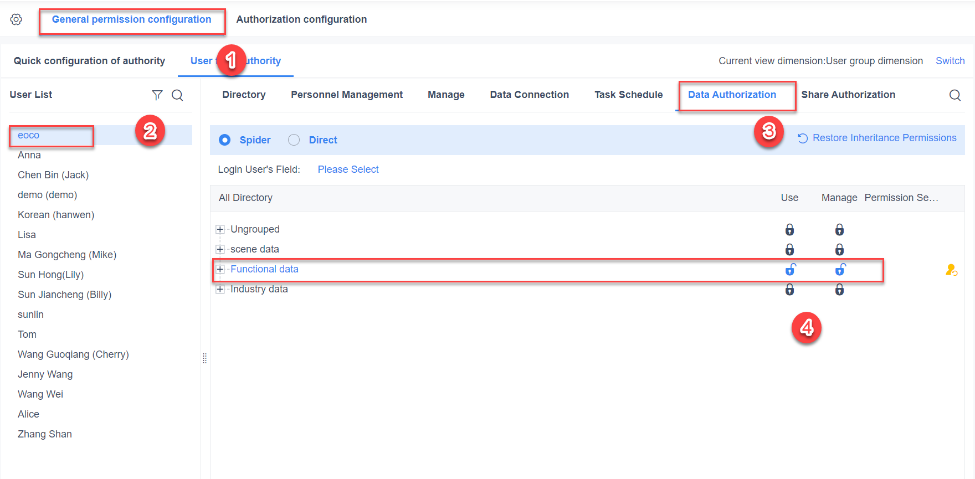Switch to General permission configuration tab
This screenshot has height=479, width=975.
click(x=132, y=19)
